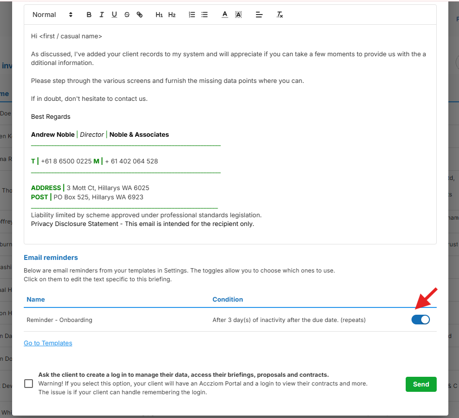Click the green Send button
This screenshot has width=459, height=418.
(421, 384)
